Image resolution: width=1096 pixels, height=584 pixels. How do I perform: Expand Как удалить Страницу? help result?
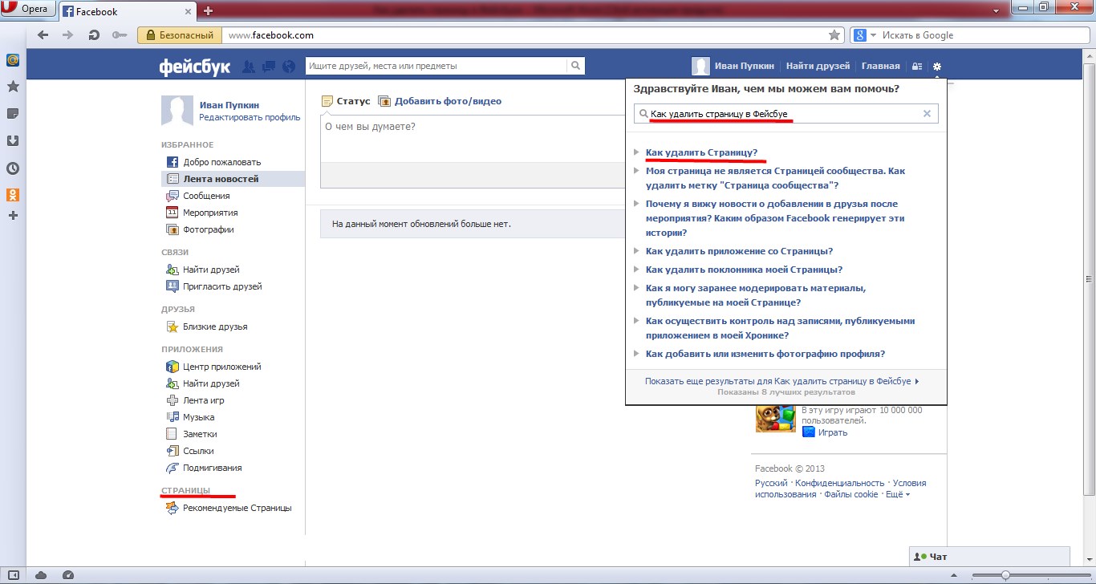[701, 152]
